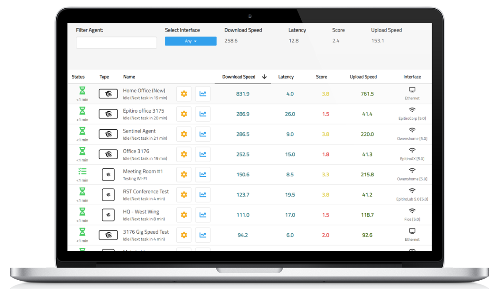The image size is (499, 289).
Task: Open the Any interface selection dropdown
Action: point(190,41)
